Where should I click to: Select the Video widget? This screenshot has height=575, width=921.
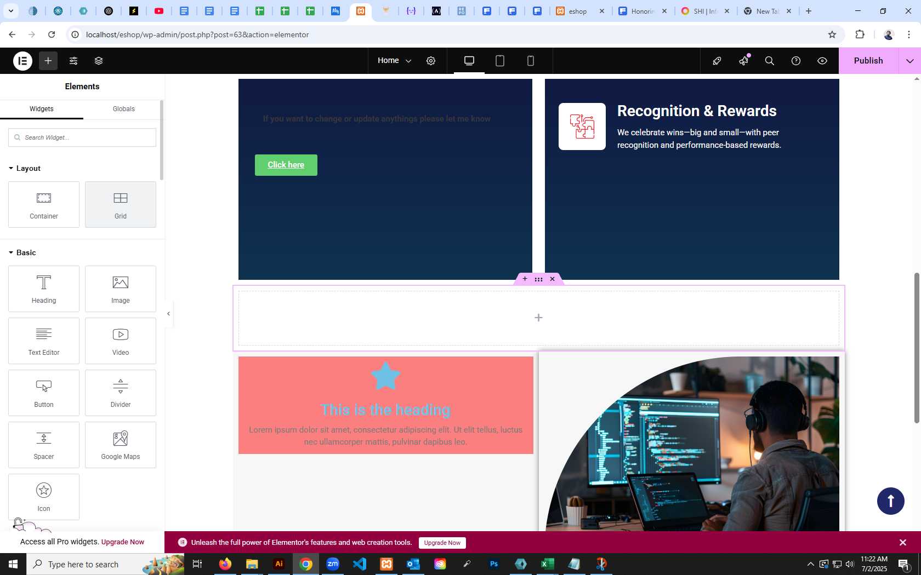pos(121,341)
